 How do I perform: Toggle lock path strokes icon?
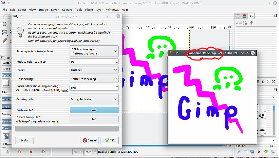(245, 23)
